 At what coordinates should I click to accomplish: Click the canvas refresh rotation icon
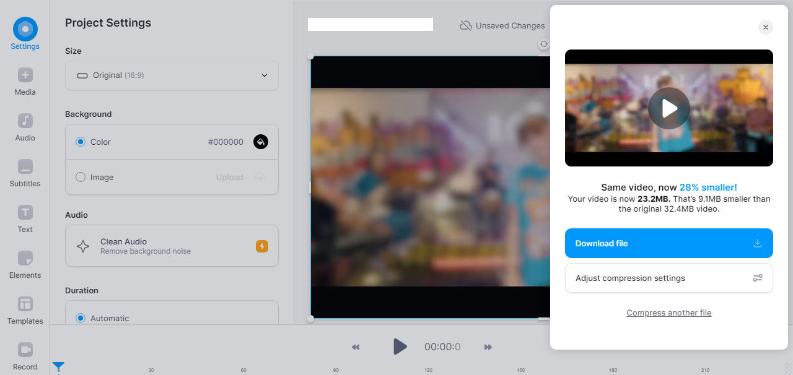pyautogui.click(x=544, y=44)
